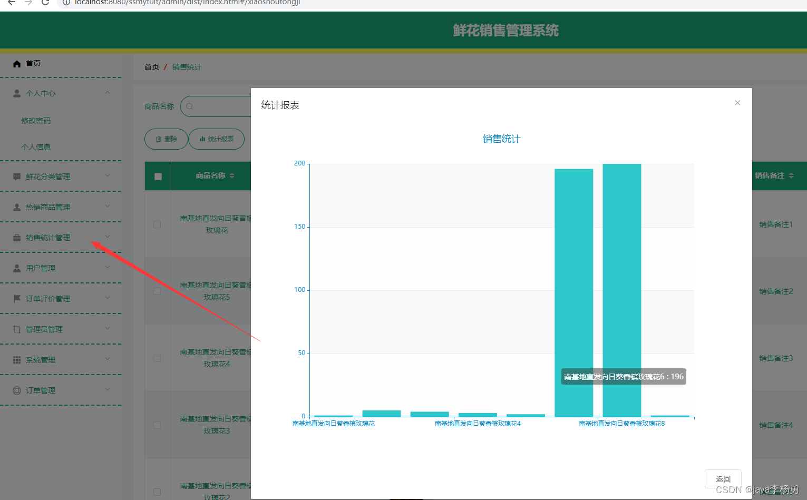Check the row for 南基地直发向日葵香槟玫瑰花 销售备注1

(x=157, y=224)
